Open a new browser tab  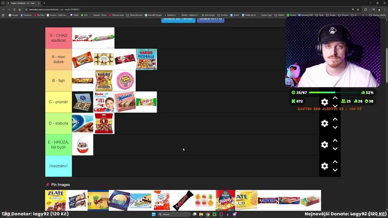(44, 3)
